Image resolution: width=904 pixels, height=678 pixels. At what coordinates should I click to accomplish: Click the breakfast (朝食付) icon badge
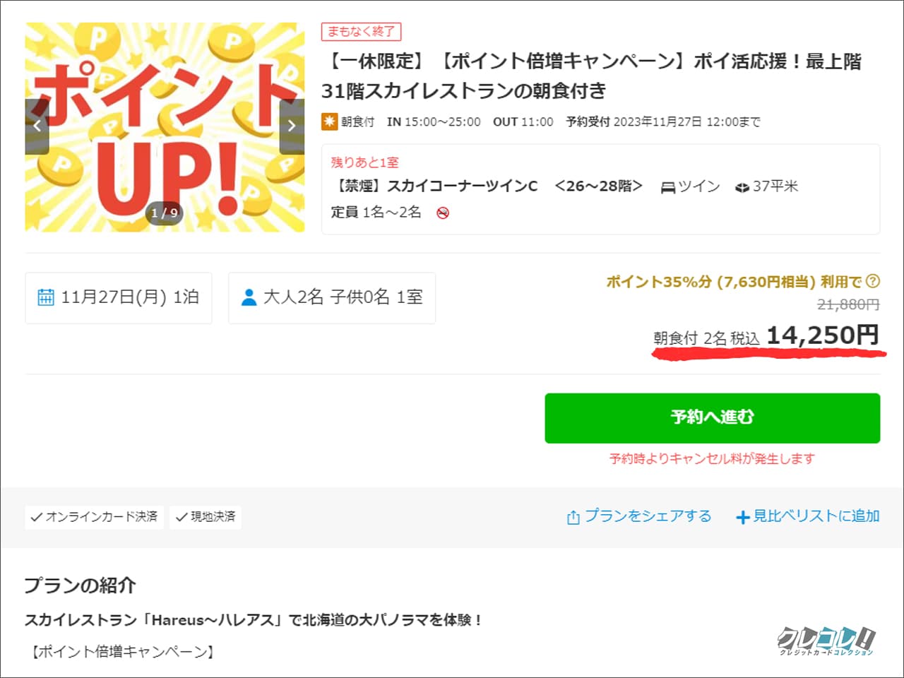click(x=330, y=121)
